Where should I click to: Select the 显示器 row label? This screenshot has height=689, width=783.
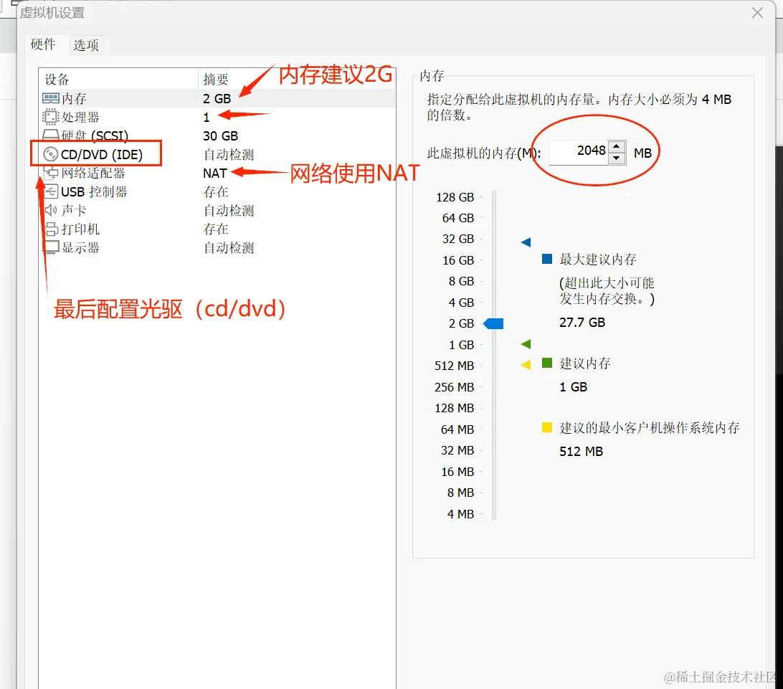pyautogui.click(x=80, y=247)
